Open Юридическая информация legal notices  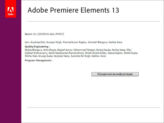115,74
